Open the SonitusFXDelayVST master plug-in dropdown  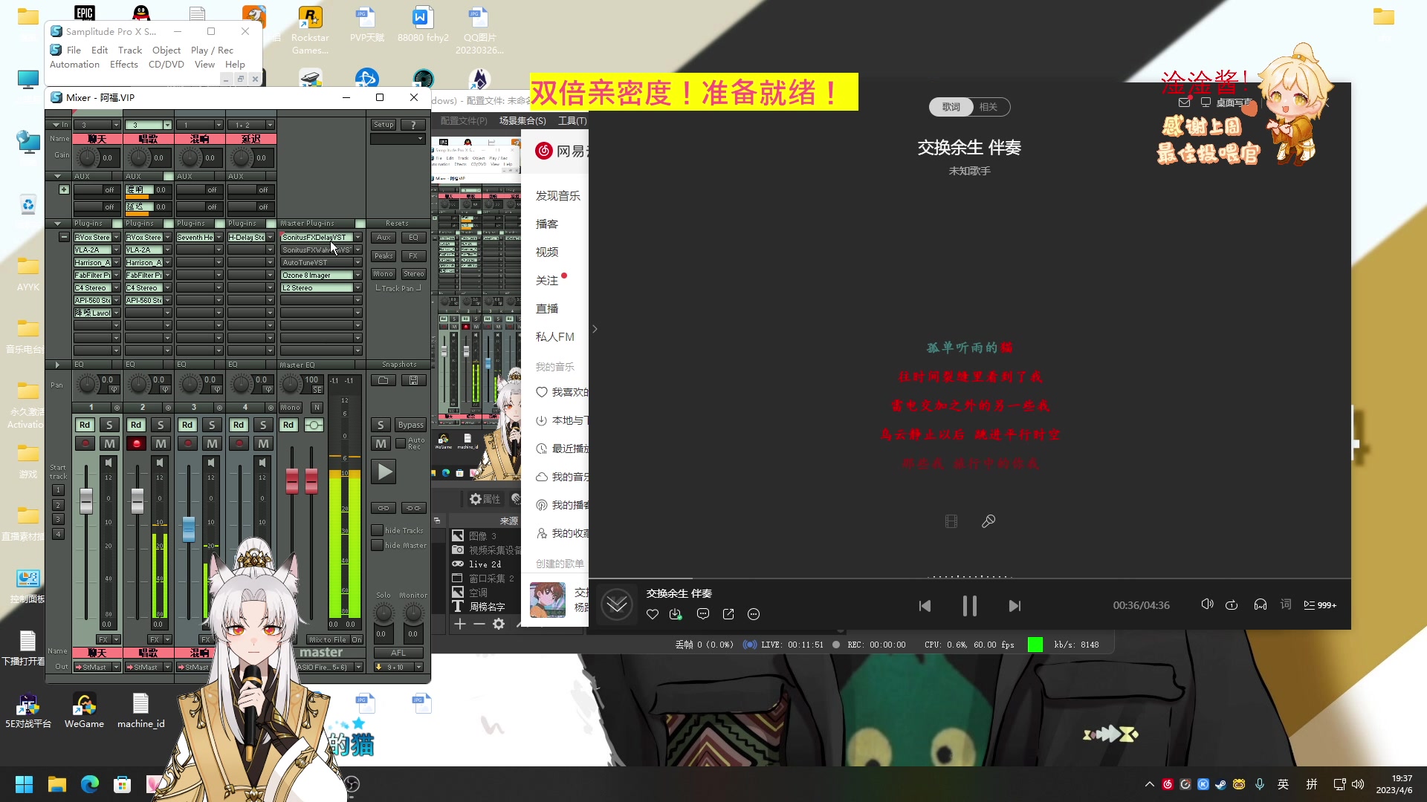pyautogui.click(x=358, y=238)
